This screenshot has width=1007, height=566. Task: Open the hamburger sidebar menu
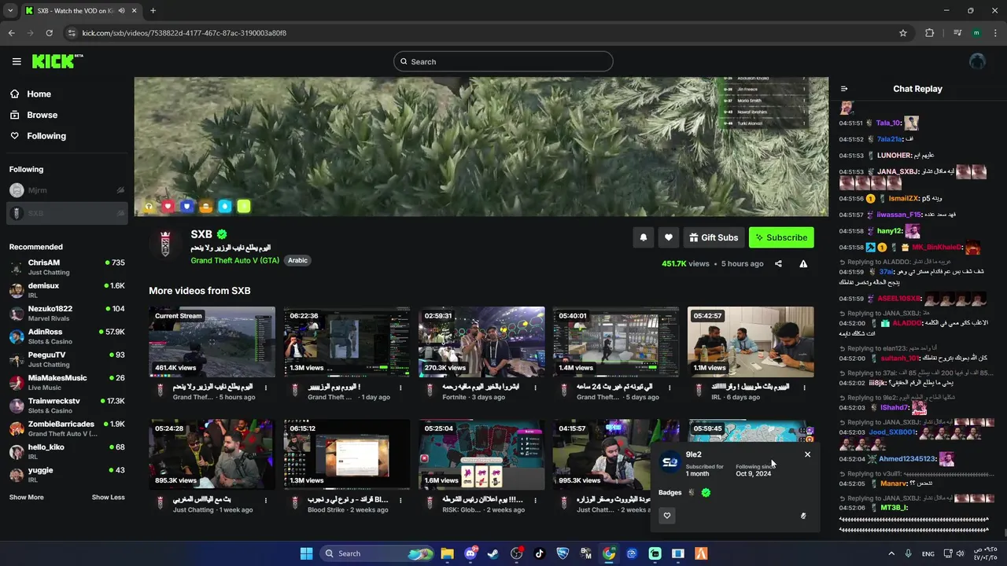pos(17,61)
